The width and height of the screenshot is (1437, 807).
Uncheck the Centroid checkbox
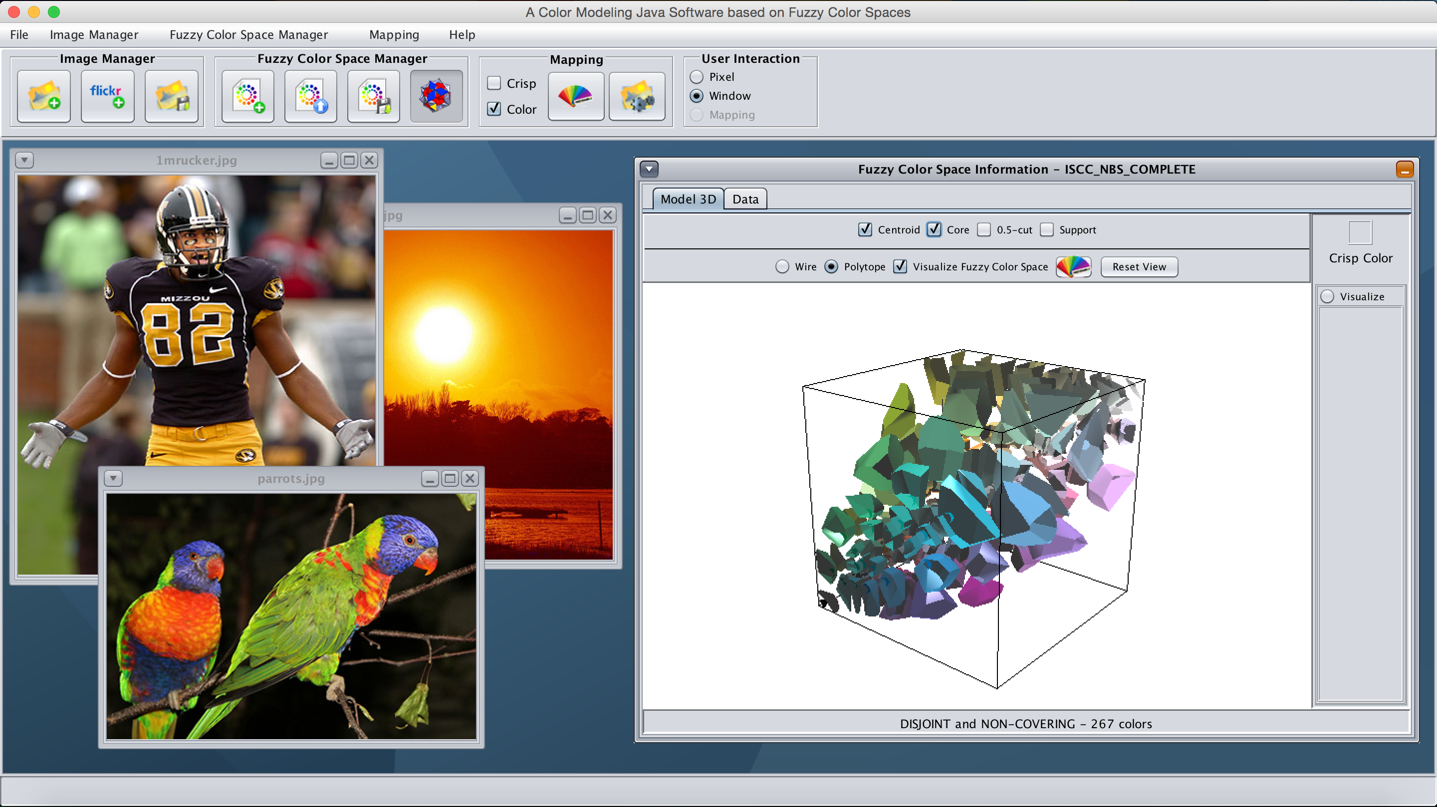(x=865, y=229)
